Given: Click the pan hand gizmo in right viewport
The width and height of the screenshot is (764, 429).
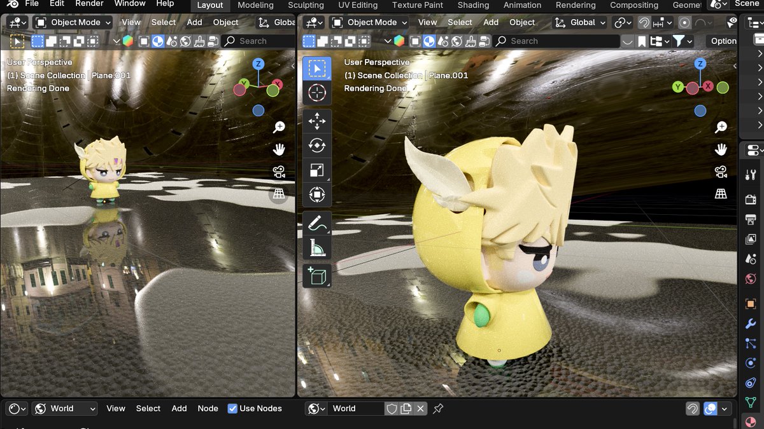Looking at the screenshot, I should [721, 149].
